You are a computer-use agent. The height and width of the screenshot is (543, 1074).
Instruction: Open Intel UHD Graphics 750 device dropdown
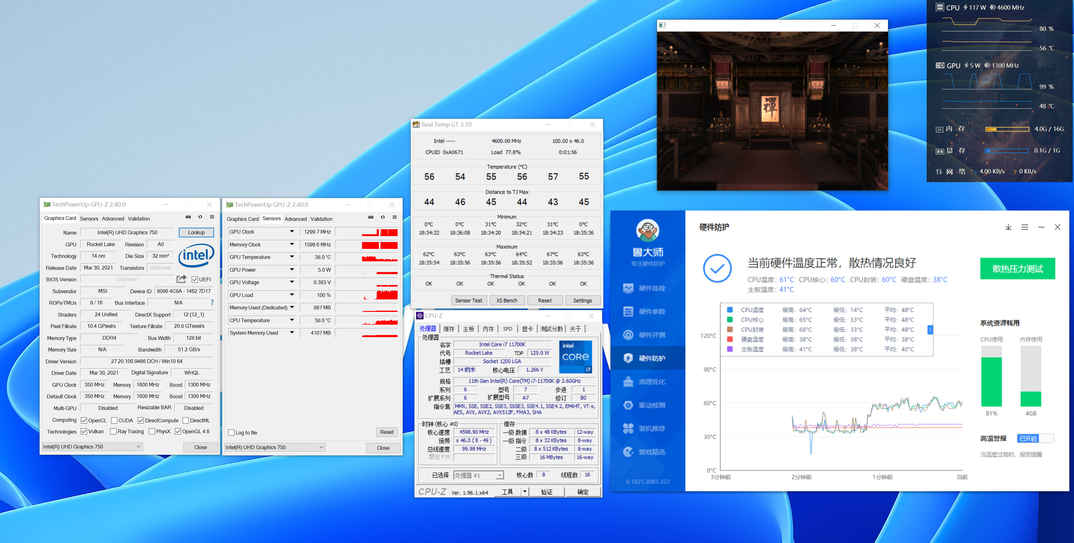click(x=92, y=447)
